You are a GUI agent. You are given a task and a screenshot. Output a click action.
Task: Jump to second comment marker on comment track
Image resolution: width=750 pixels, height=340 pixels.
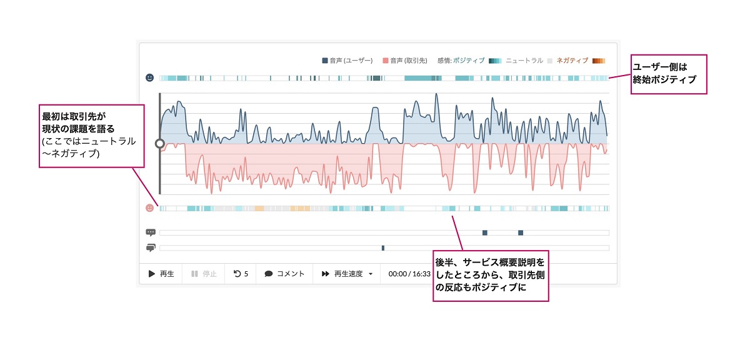520,232
